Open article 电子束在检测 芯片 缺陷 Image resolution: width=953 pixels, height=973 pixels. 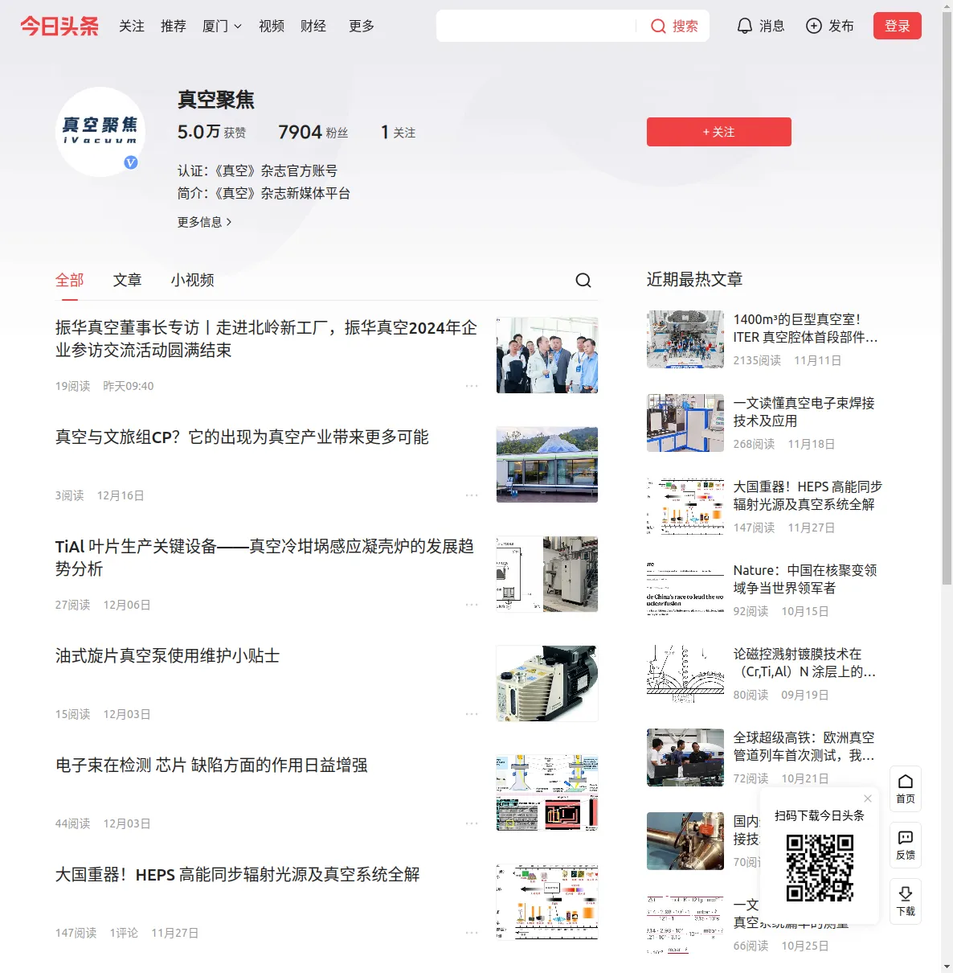211,766
